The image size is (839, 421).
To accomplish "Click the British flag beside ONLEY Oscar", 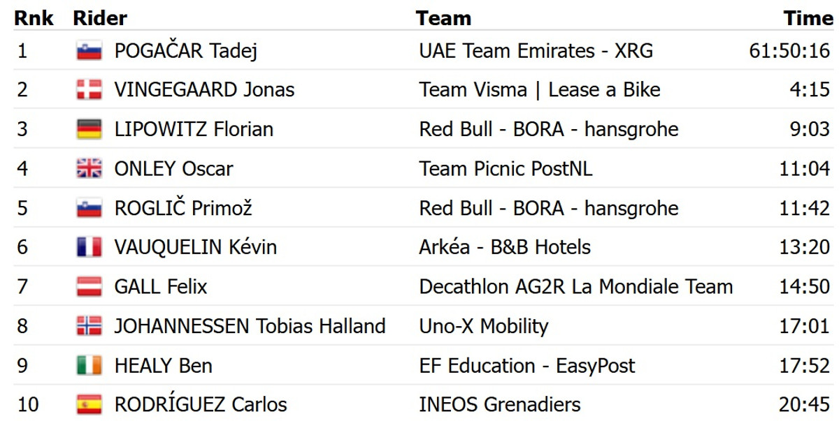I will (89, 169).
